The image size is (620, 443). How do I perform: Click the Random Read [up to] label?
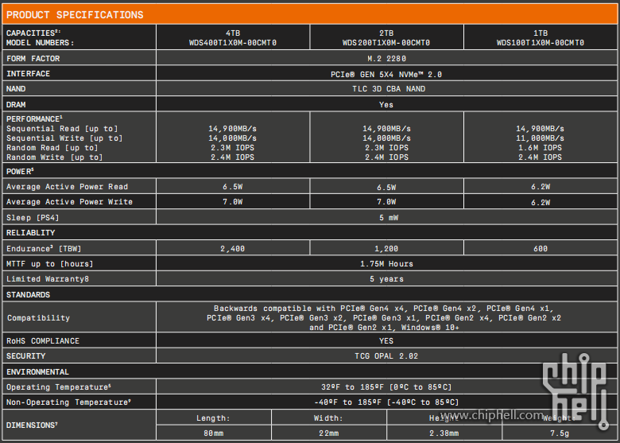(52, 148)
